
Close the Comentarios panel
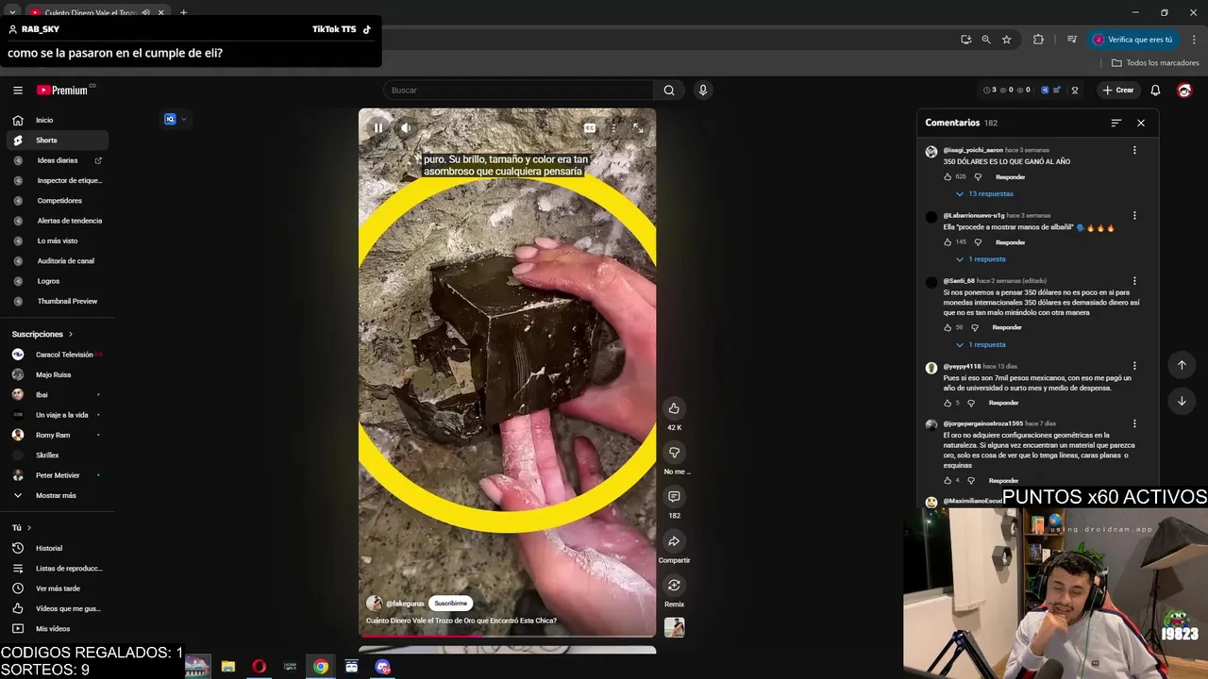pos(1141,123)
